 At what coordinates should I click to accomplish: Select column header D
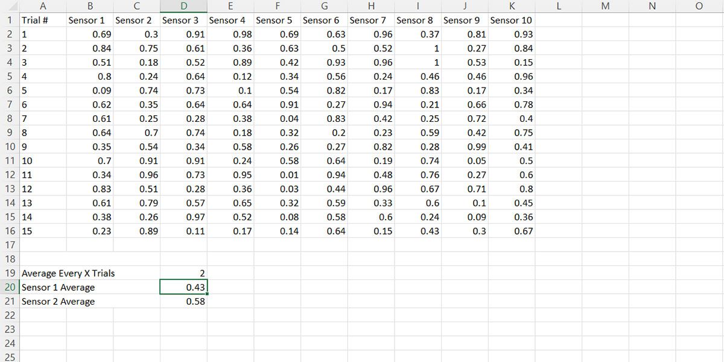click(x=183, y=6)
